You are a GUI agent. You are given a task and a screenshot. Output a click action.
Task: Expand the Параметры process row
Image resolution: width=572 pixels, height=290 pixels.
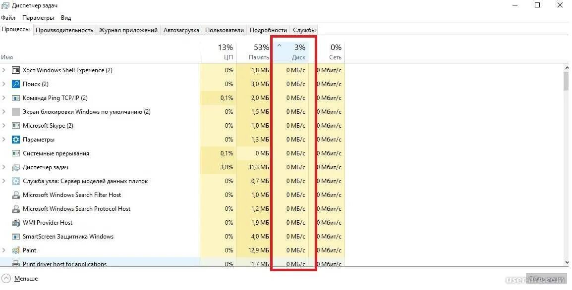[x=4, y=139]
